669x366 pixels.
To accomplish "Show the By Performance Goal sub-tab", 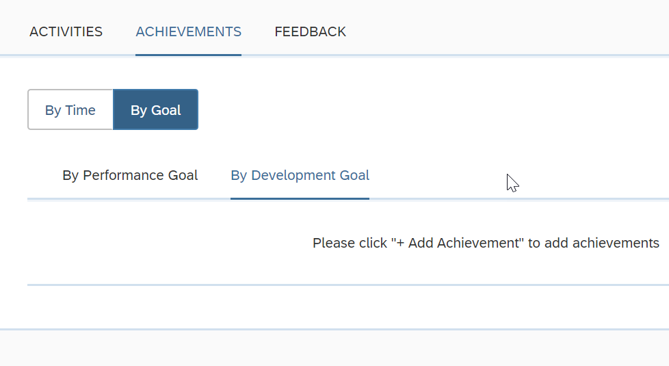I will (x=130, y=175).
